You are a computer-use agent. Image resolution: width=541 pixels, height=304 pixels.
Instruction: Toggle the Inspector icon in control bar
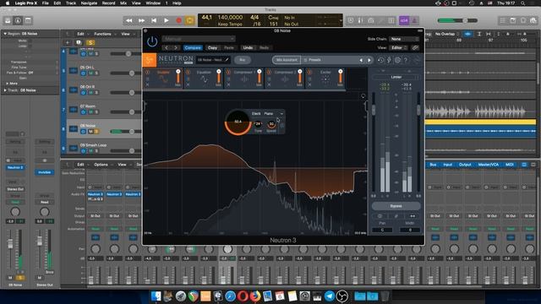pyautogui.click(x=18, y=20)
